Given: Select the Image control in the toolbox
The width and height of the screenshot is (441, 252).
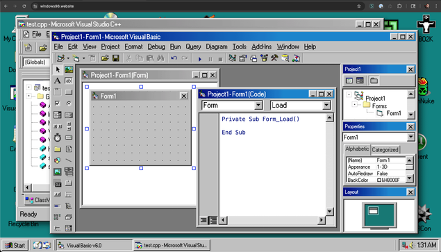Looking at the screenshot, I should pyautogui.click(x=58, y=171).
